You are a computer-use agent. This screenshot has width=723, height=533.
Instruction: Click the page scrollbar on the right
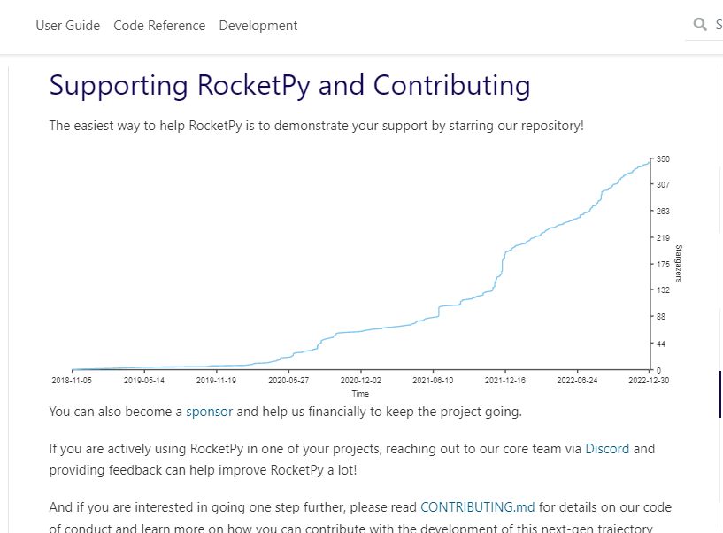pyautogui.click(x=719, y=392)
